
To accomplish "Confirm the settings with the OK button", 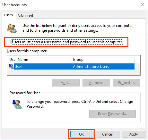I will point(82,134).
